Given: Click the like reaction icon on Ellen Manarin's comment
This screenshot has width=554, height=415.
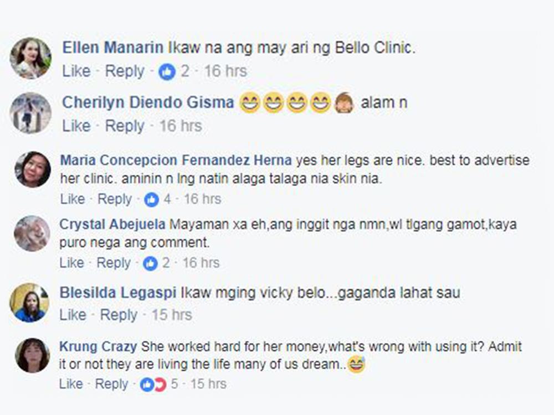Looking at the screenshot, I should (167, 71).
